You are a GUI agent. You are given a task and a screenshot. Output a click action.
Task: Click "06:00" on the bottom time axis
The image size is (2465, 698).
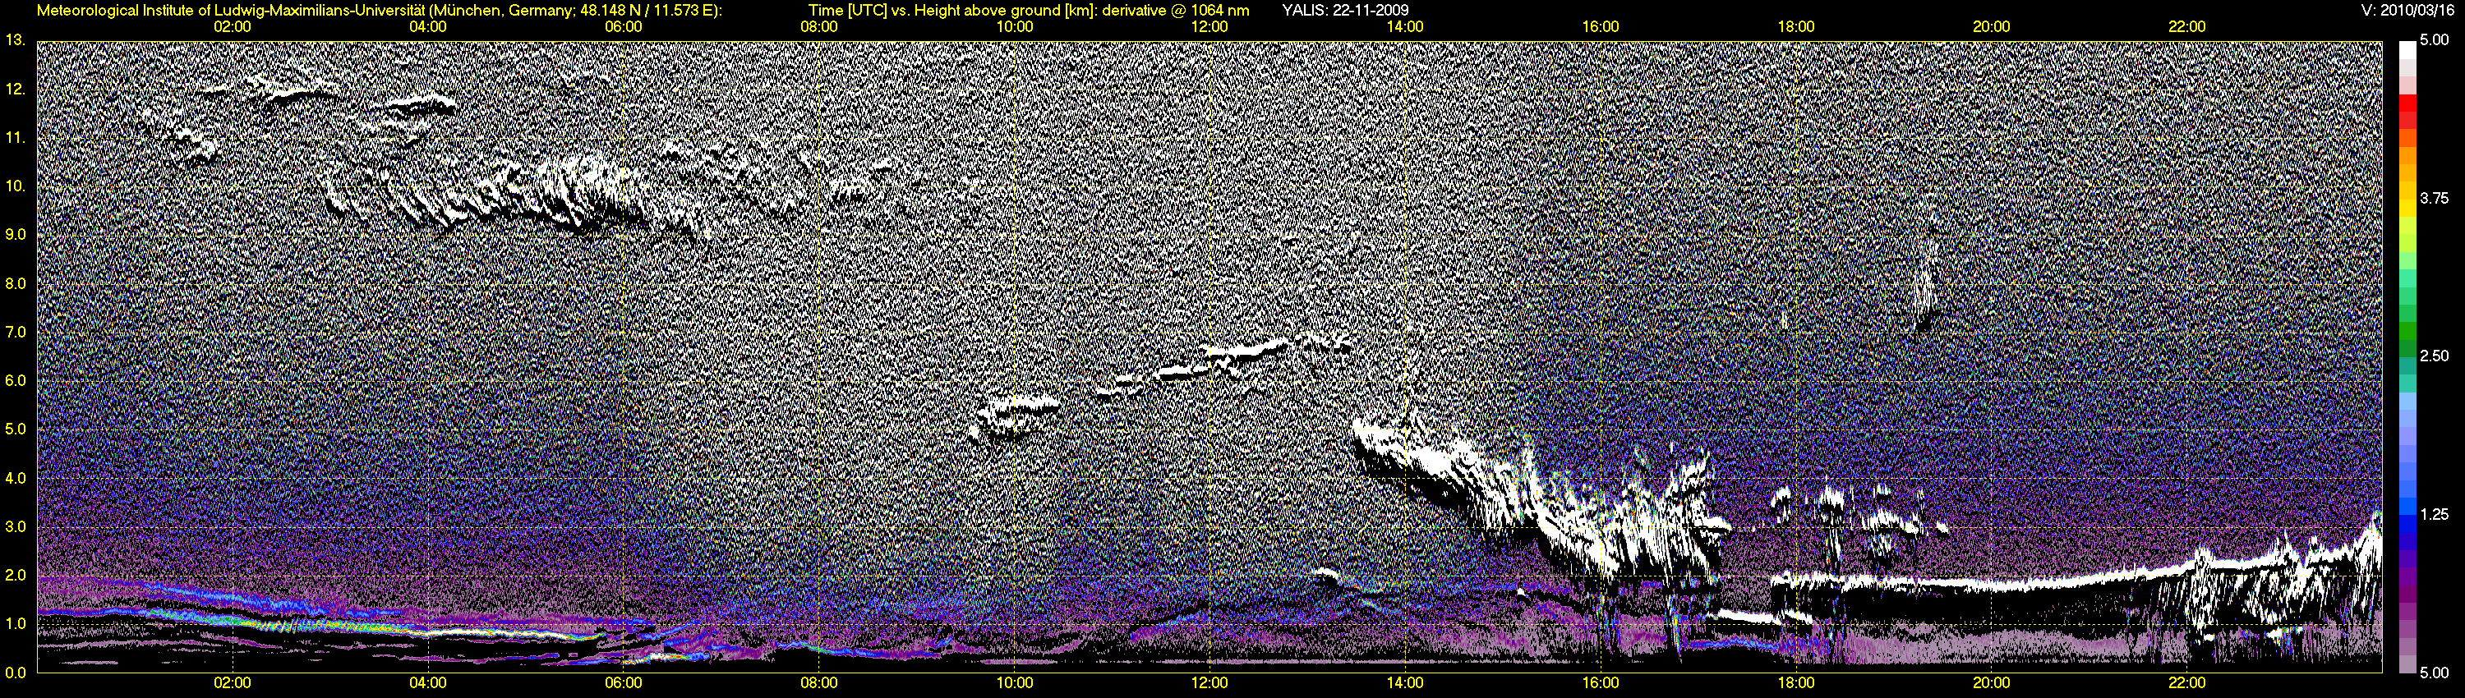coord(623,684)
